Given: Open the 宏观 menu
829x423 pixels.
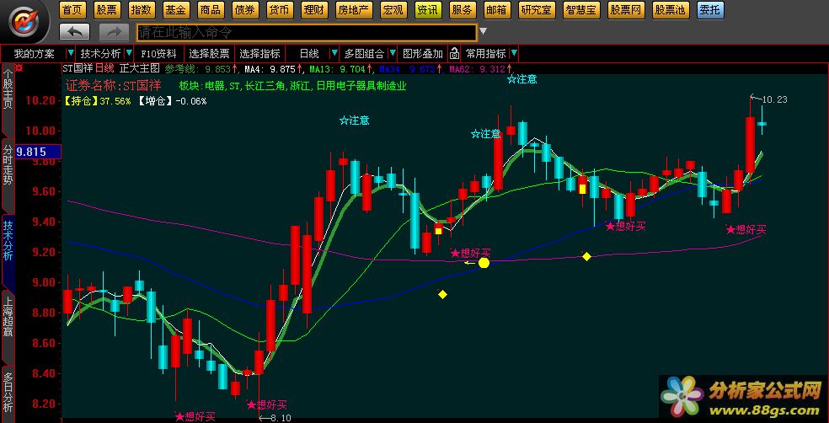Looking at the screenshot, I should [x=393, y=10].
